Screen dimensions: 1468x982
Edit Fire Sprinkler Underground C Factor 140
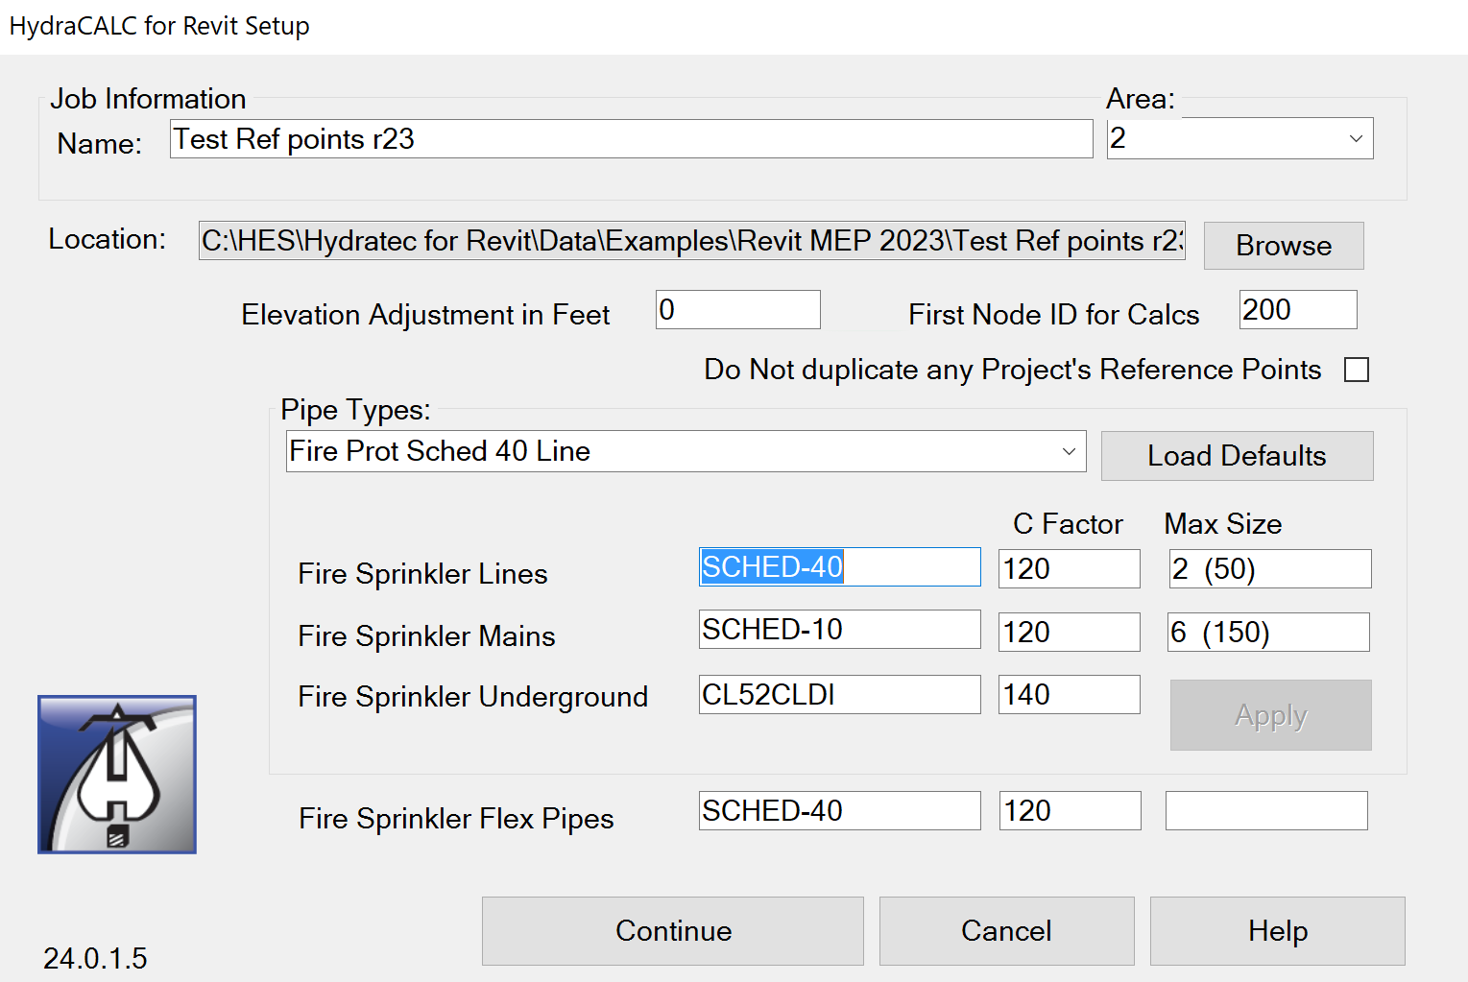(x=1070, y=695)
